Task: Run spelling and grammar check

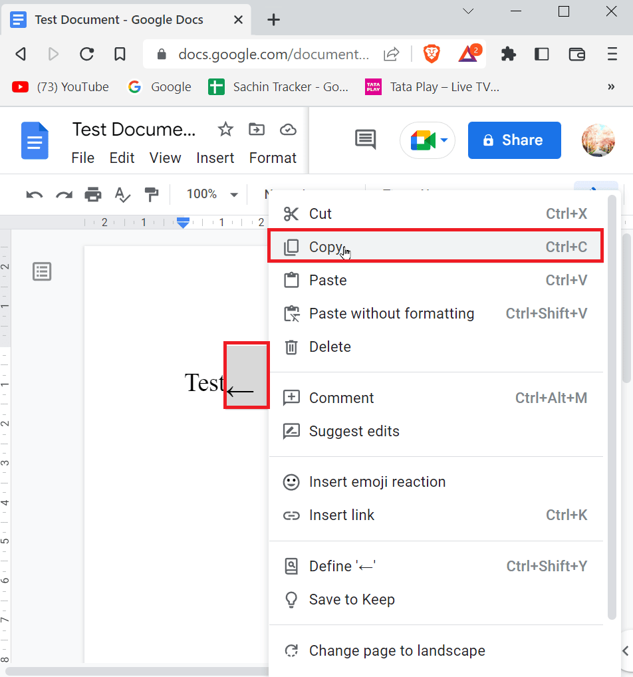Action: (x=122, y=194)
